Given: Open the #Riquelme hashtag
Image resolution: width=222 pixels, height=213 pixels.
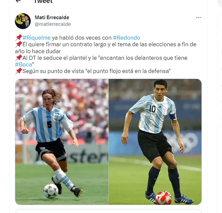Looking at the screenshot, I should click(x=37, y=38).
